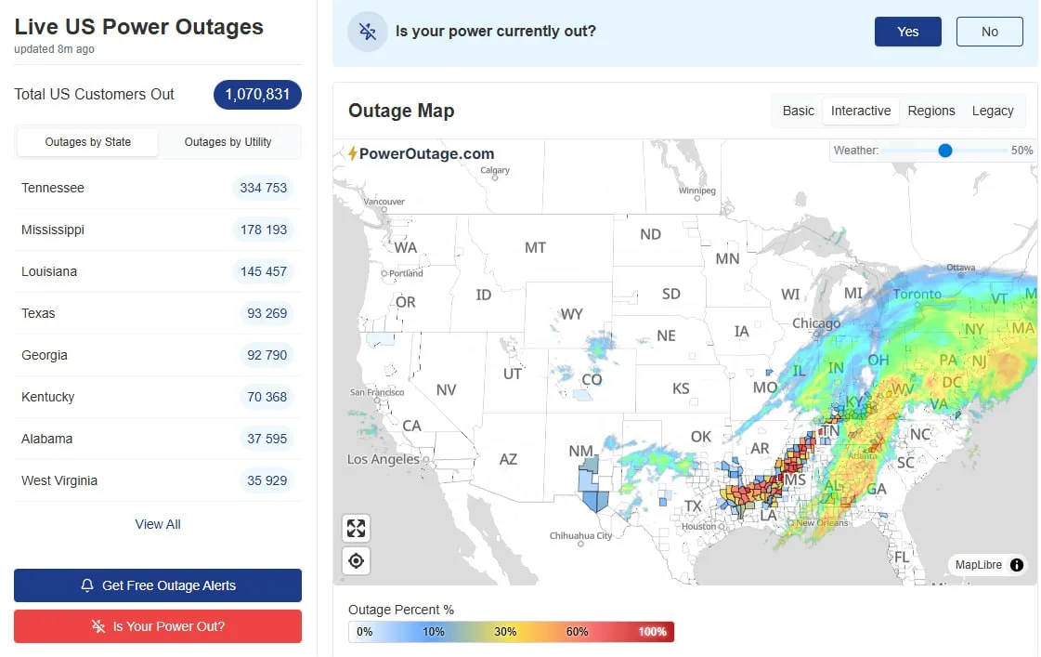1041x657 pixels.
Task: Switch map to Basic view
Action: click(x=798, y=111)
